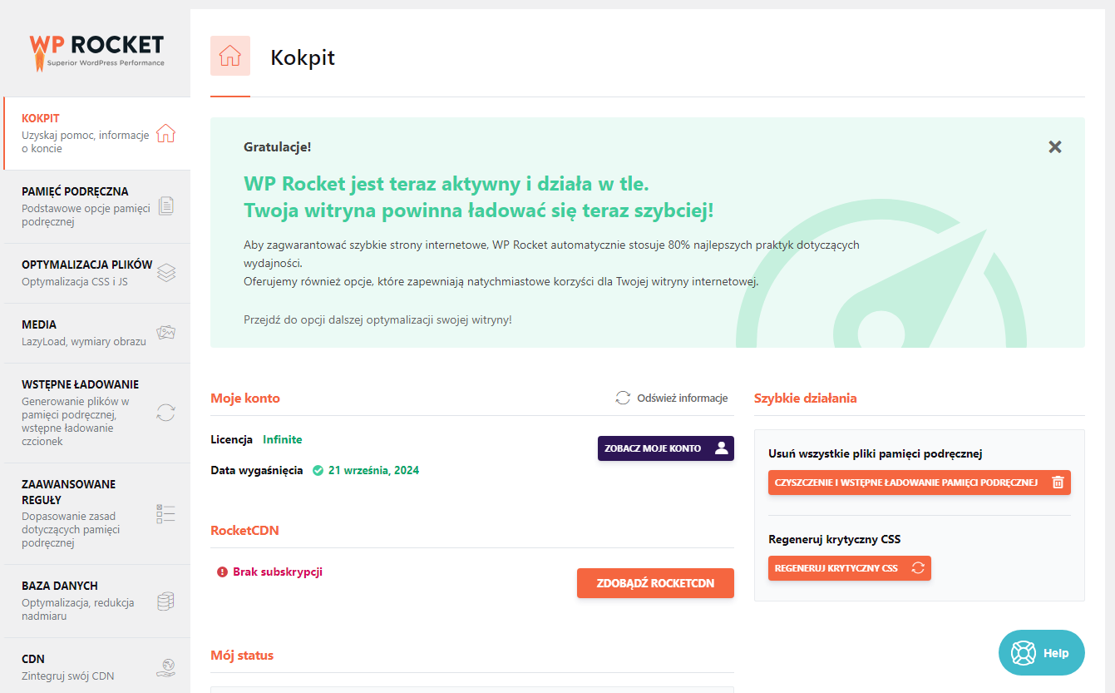The width and height of the screenshot is (1115, 693).
Task: Open the Pamięć podręczna menu section
Action: point(76,191)
